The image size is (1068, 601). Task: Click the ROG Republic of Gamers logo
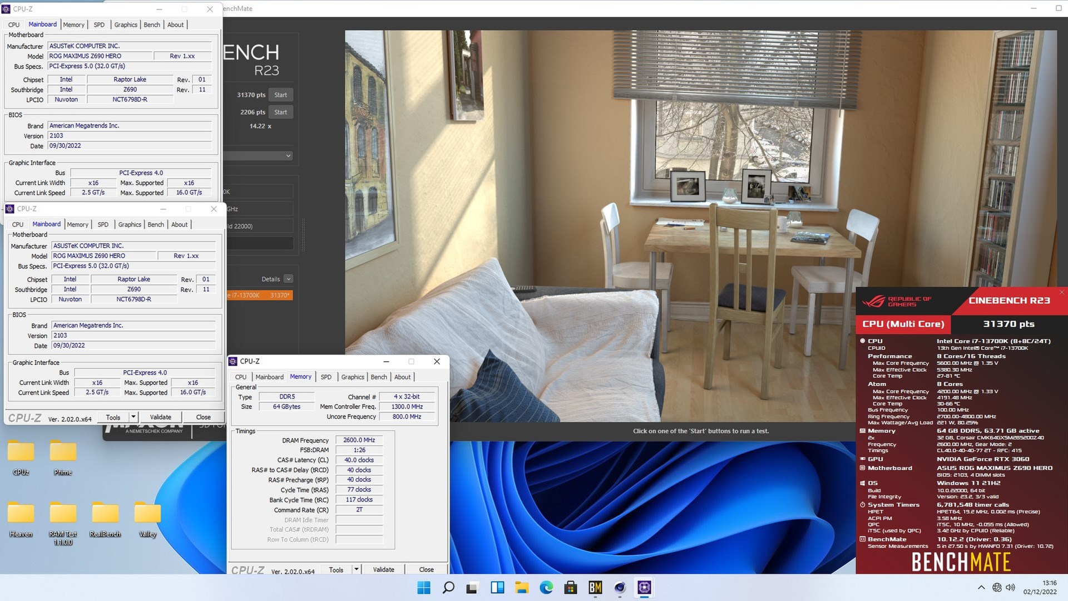click(897, 301)
